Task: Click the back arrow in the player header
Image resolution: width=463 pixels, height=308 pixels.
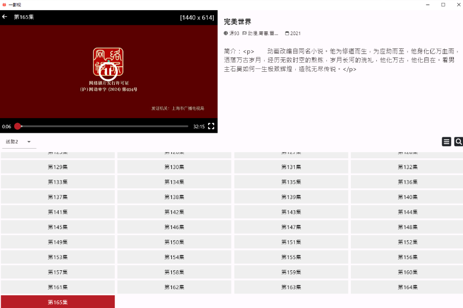Action: click(5, 17)
